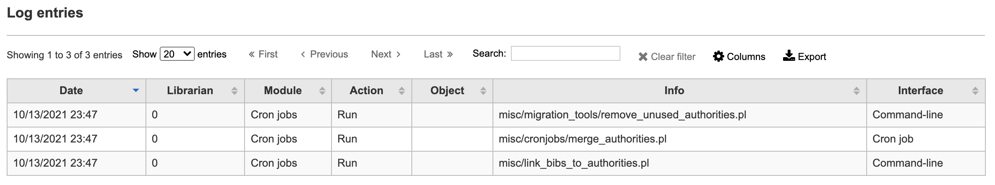The height and width of the screenshot is (185, 995).
Task: Sort by Object column arrows
Action: click(483, 91)
